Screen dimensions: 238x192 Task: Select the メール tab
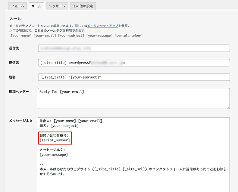(x=36, y=6)
